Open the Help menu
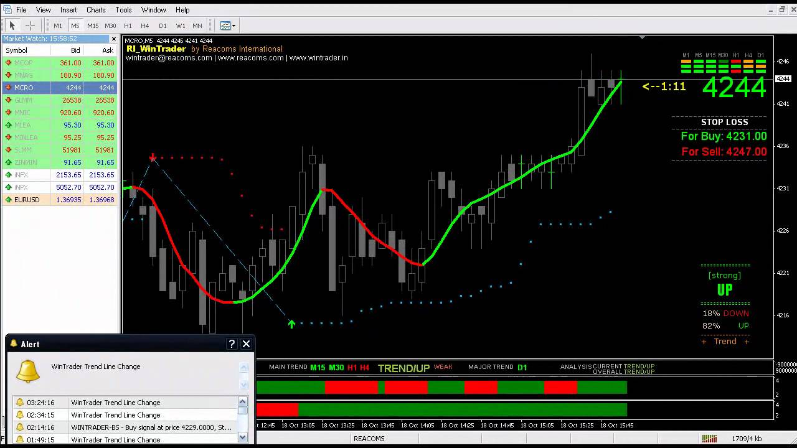The height and width of the screenshot is (448, 797). click(x=182, y=10)
